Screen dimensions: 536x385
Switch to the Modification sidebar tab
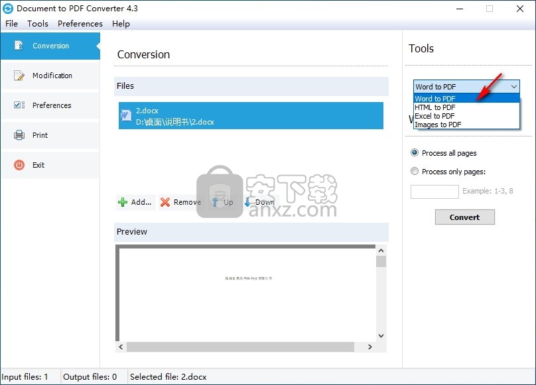click(x=50, y=76)
